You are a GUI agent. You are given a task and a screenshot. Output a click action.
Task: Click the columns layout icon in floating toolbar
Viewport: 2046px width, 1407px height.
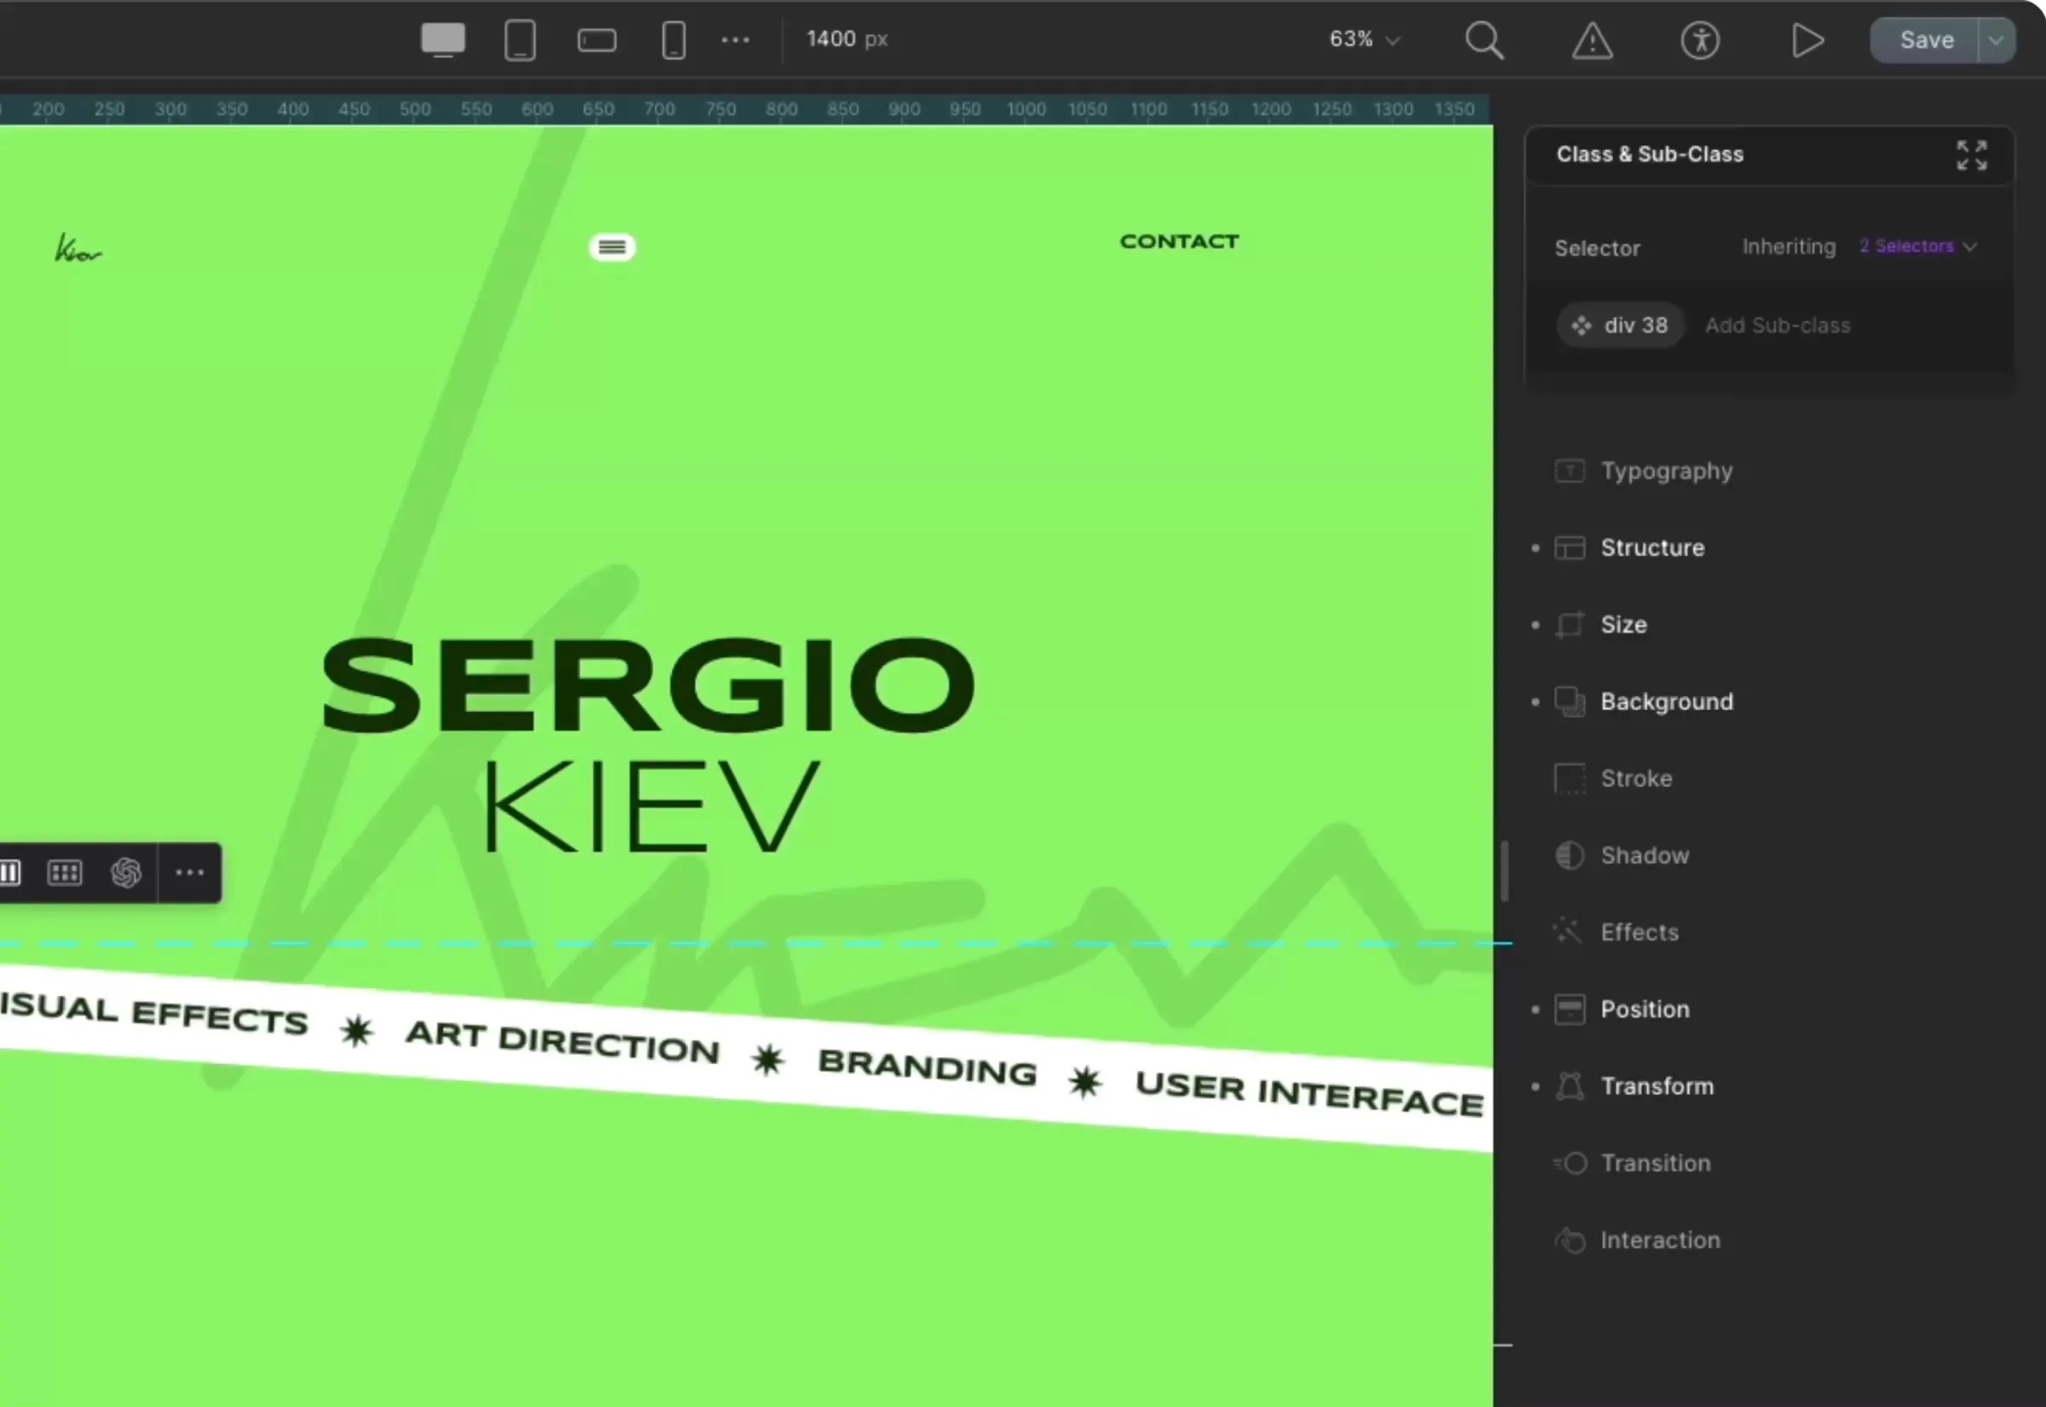9,872
